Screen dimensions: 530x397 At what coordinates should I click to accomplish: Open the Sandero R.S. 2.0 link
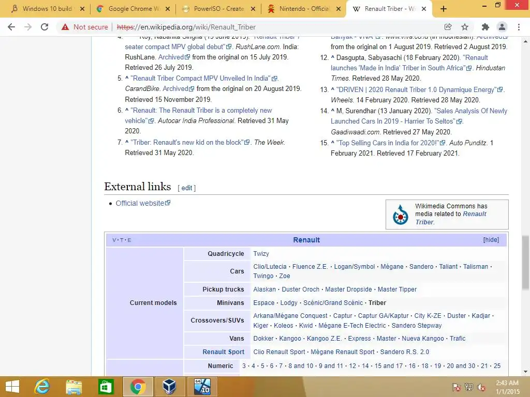(405, 352)
